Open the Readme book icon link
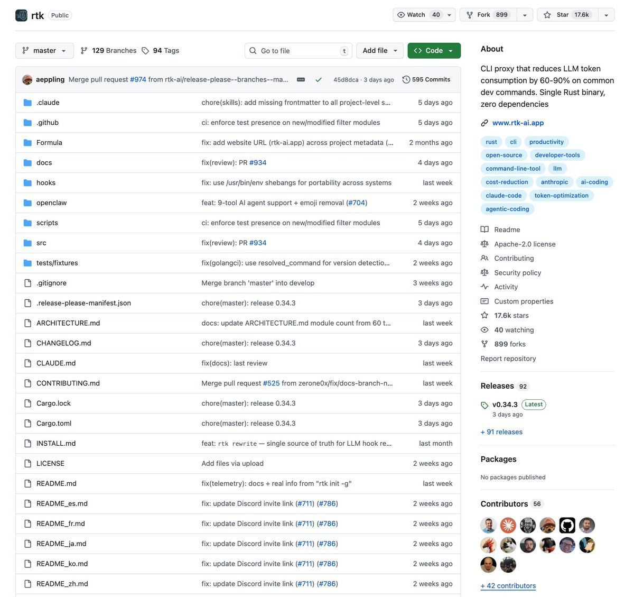 point(484,229)
